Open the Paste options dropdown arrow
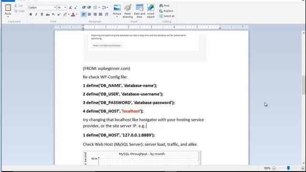Viewport: 306px width, 172px height. (8, 17)
